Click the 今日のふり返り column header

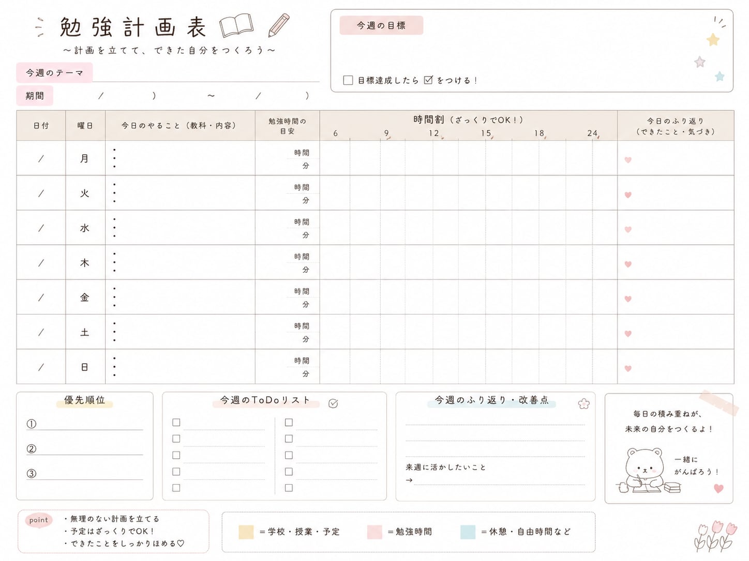click(676, 126)
